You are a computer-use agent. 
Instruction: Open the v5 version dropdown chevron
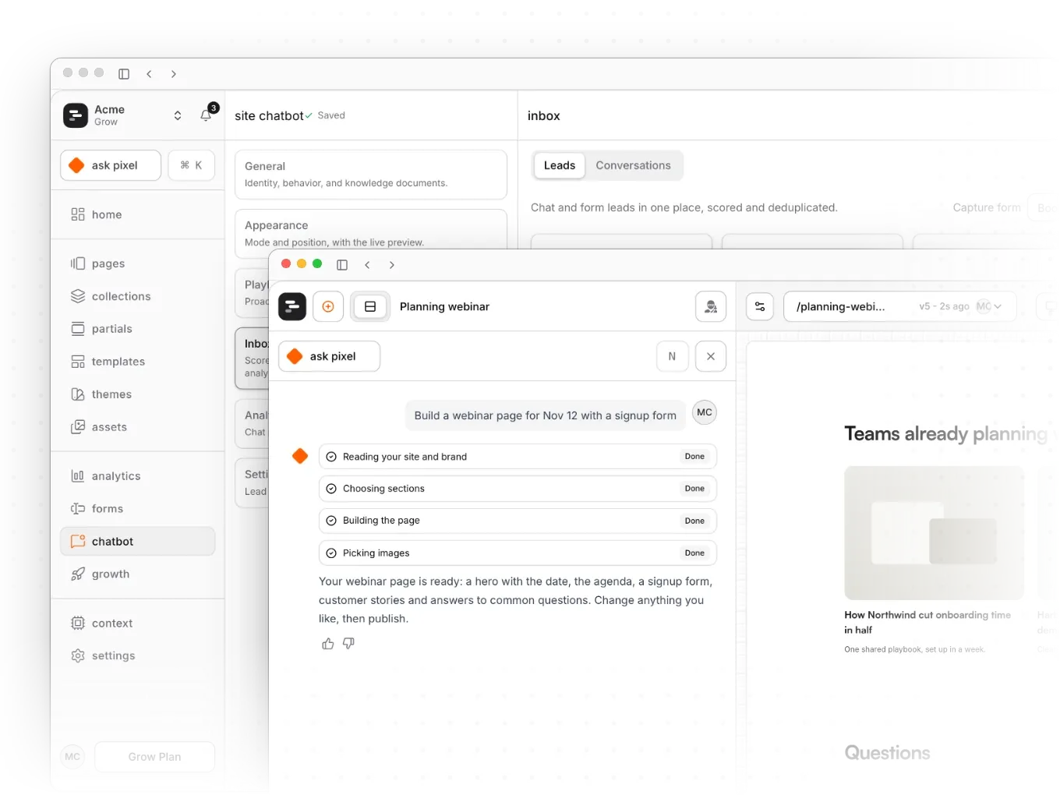pos(998,307)
